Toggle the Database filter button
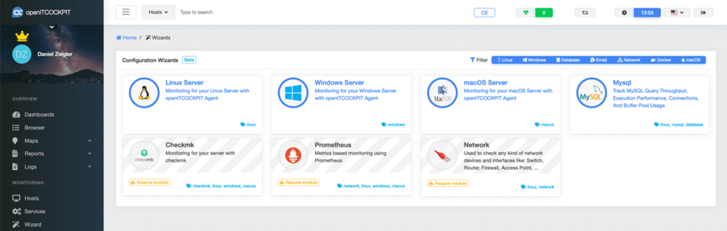727x231 pixels. coord(567,60)
